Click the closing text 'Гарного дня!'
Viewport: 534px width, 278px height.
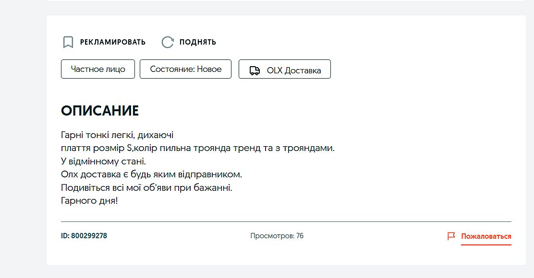[x=89, y=201]
